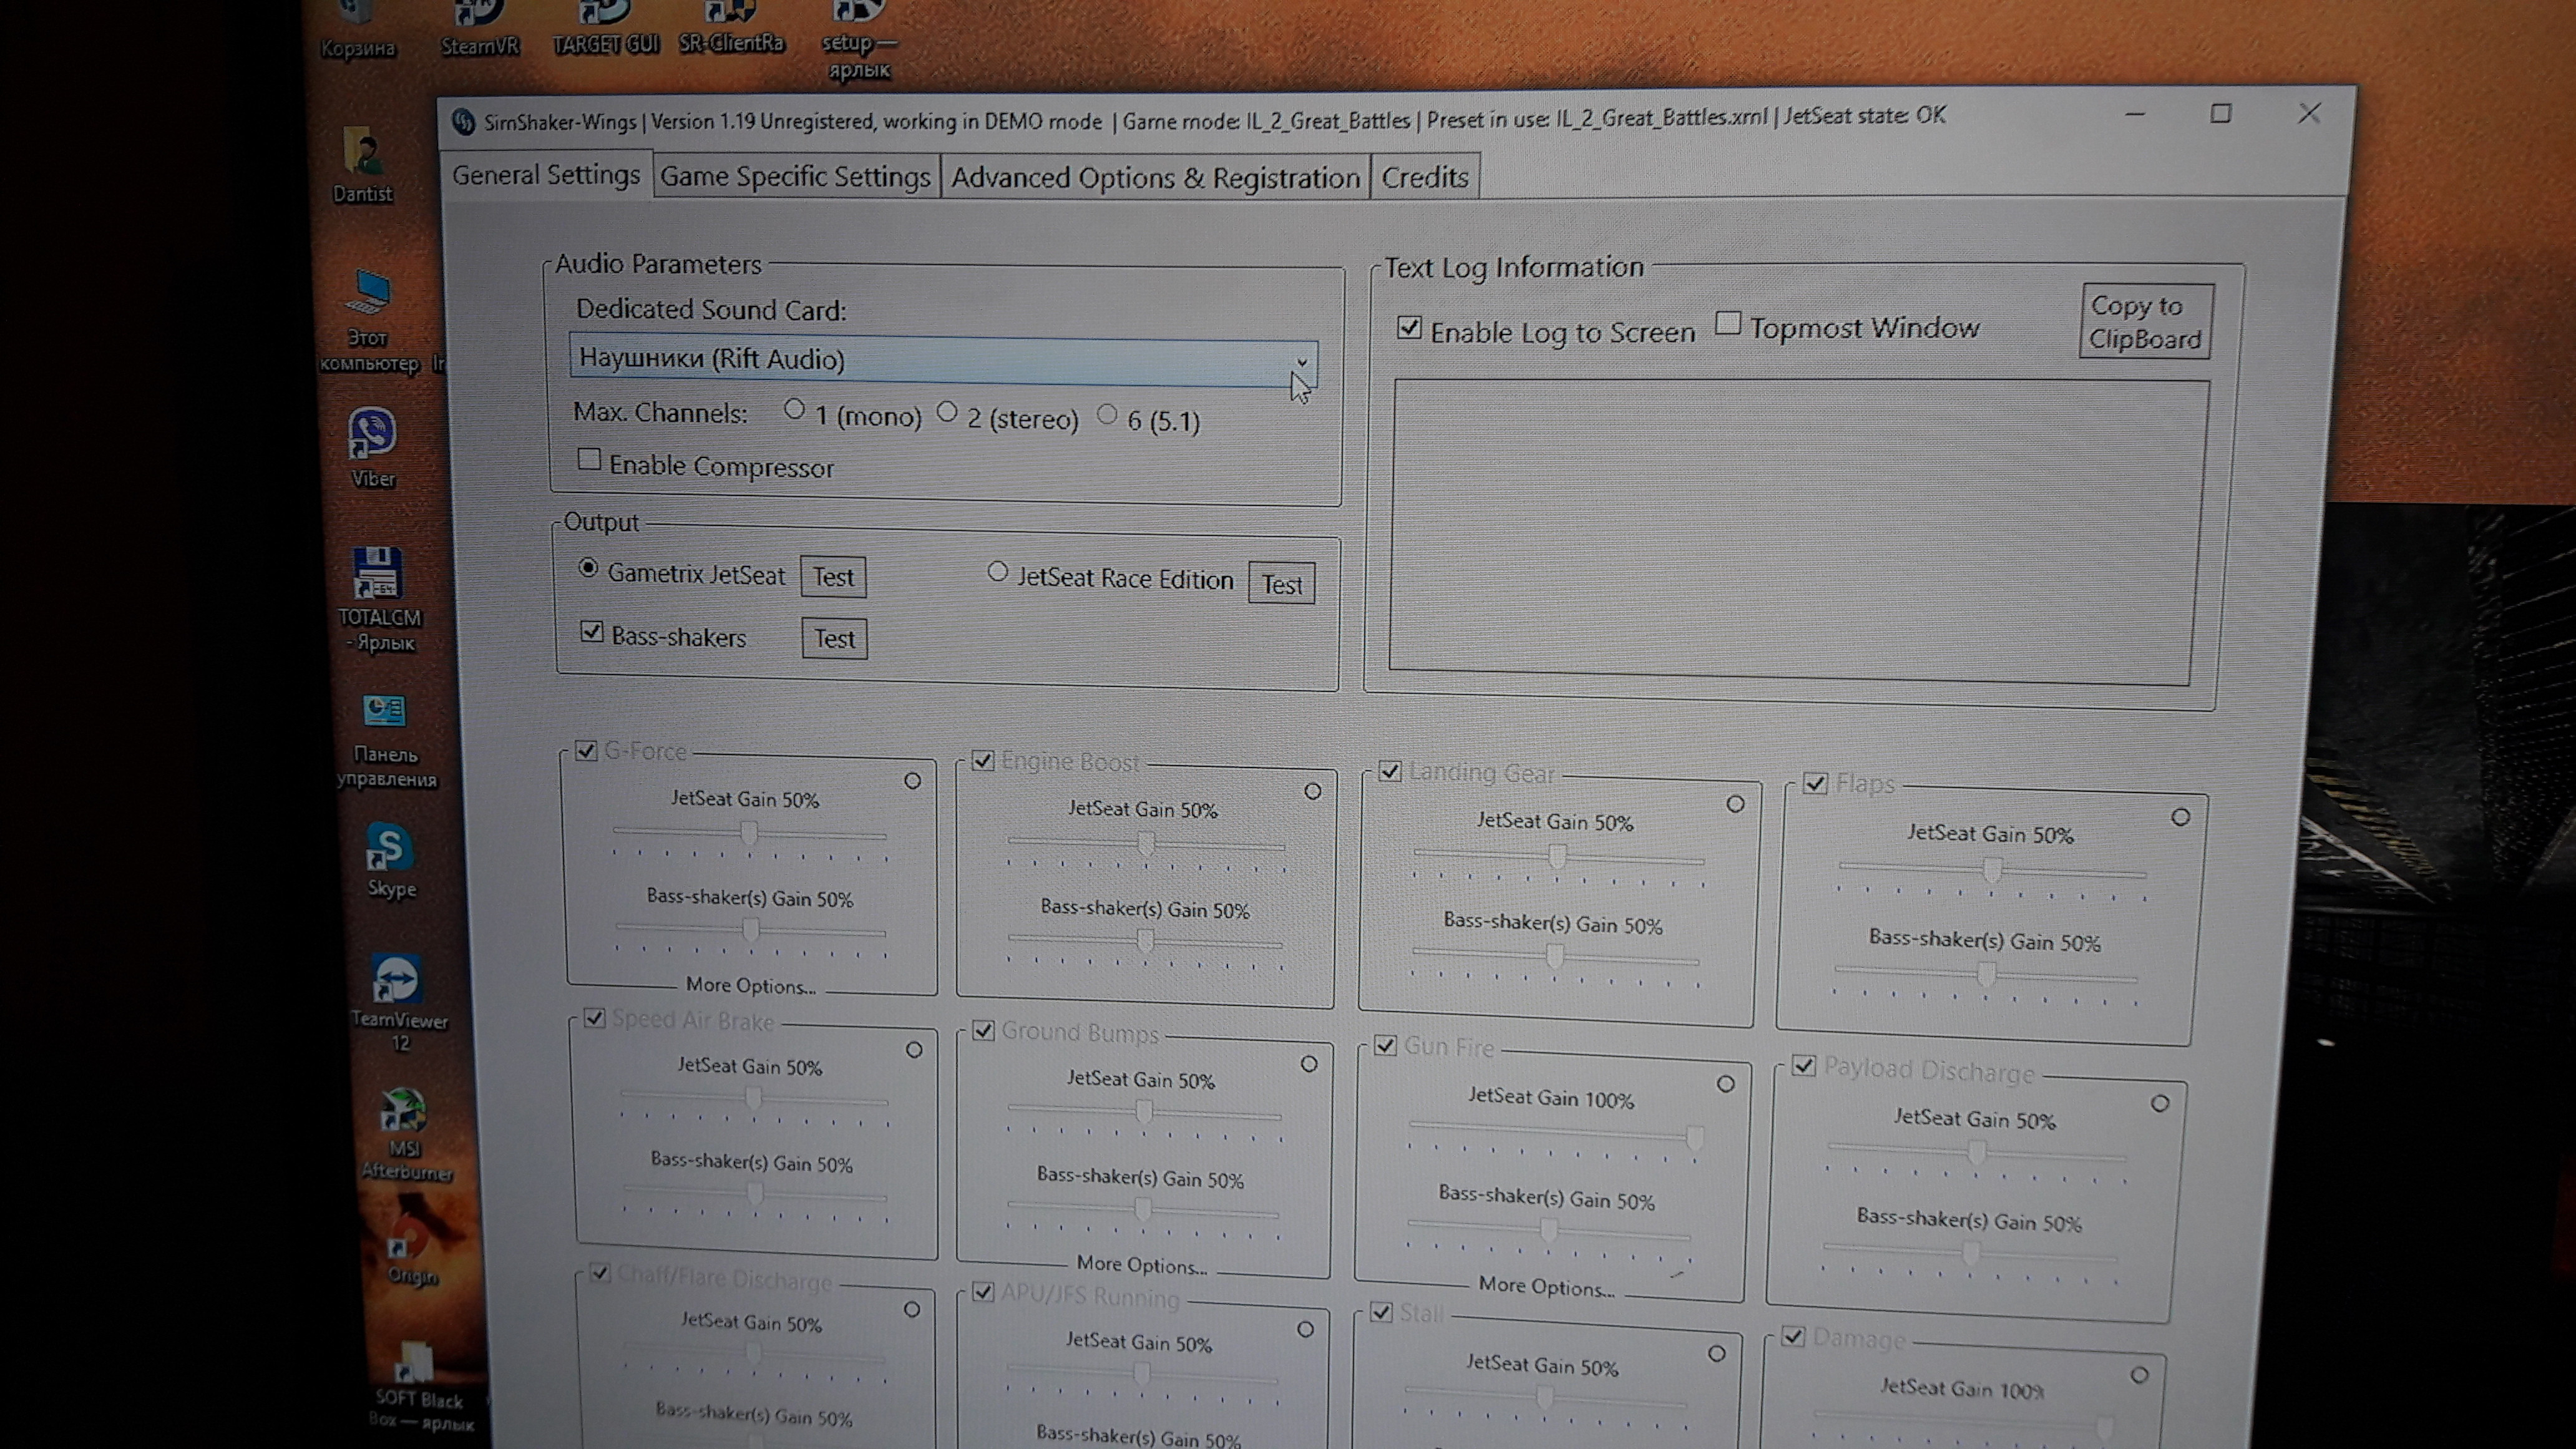
Task: Click the Landing Gear panel round indicator
Action: 1735,804
